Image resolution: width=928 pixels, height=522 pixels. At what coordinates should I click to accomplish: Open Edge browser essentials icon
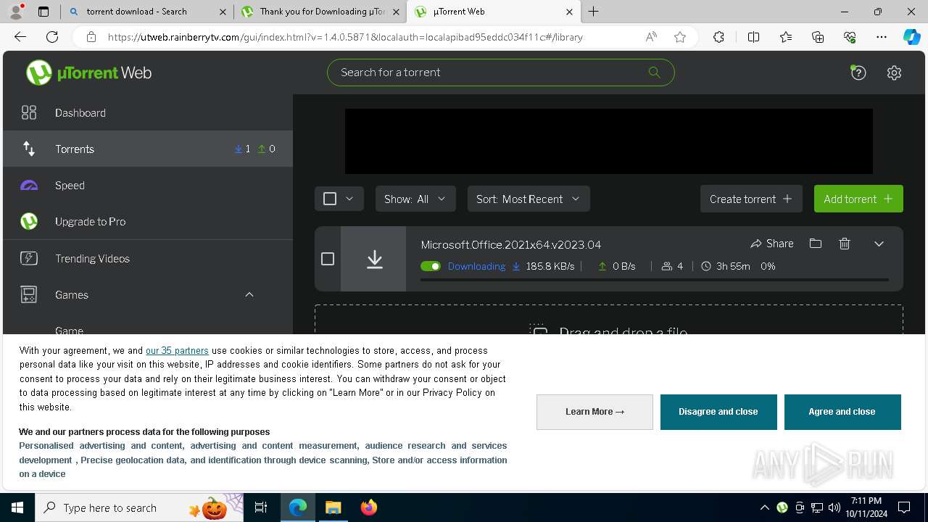(850, 37)
